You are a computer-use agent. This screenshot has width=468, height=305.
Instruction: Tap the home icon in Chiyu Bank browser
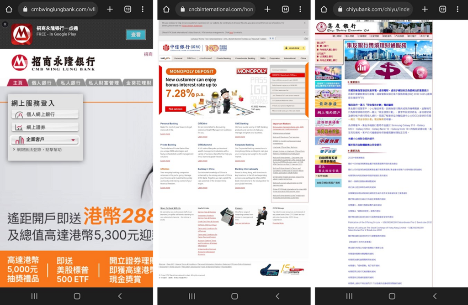324,9
